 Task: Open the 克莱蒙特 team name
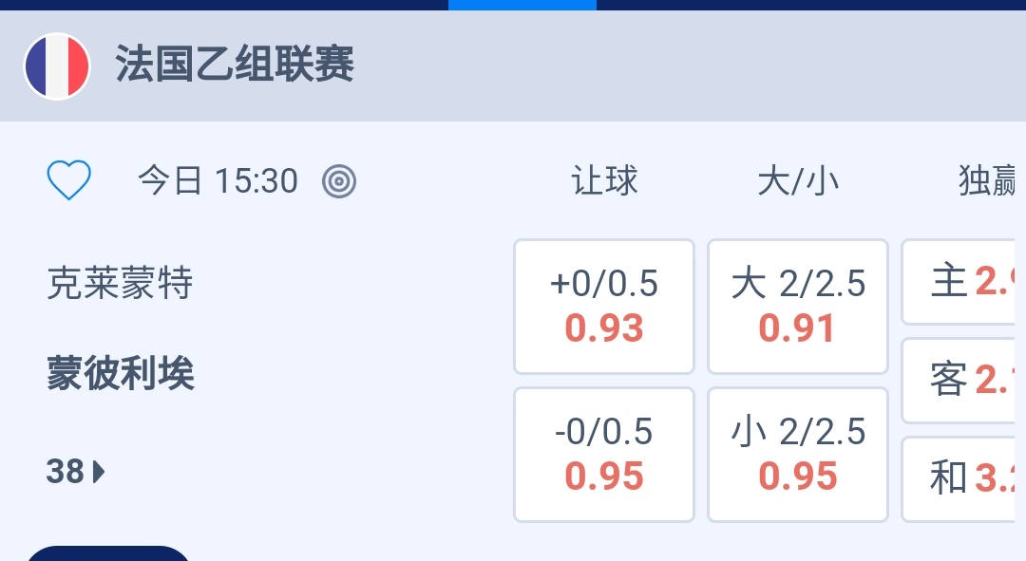coord(120,283)
